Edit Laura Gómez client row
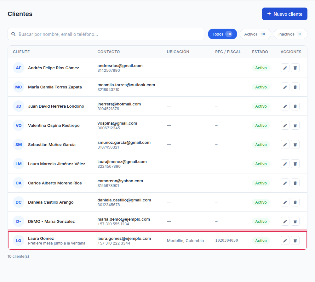 point(285,241)
